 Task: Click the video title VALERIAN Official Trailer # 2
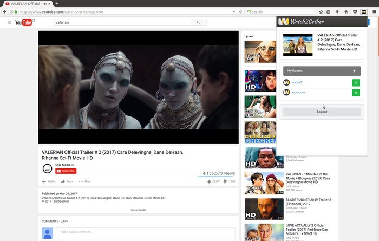(x=113, y=155)
